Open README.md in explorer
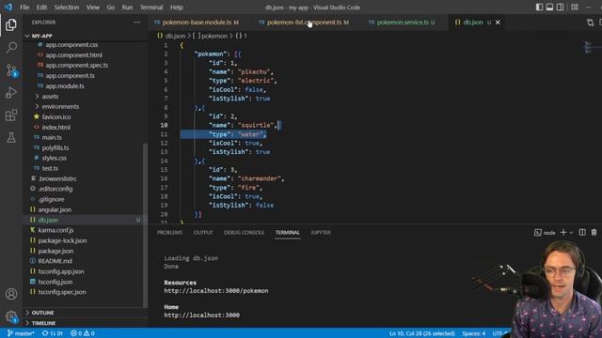The width and height of the screenshot is (602, 338). point(55,261)
